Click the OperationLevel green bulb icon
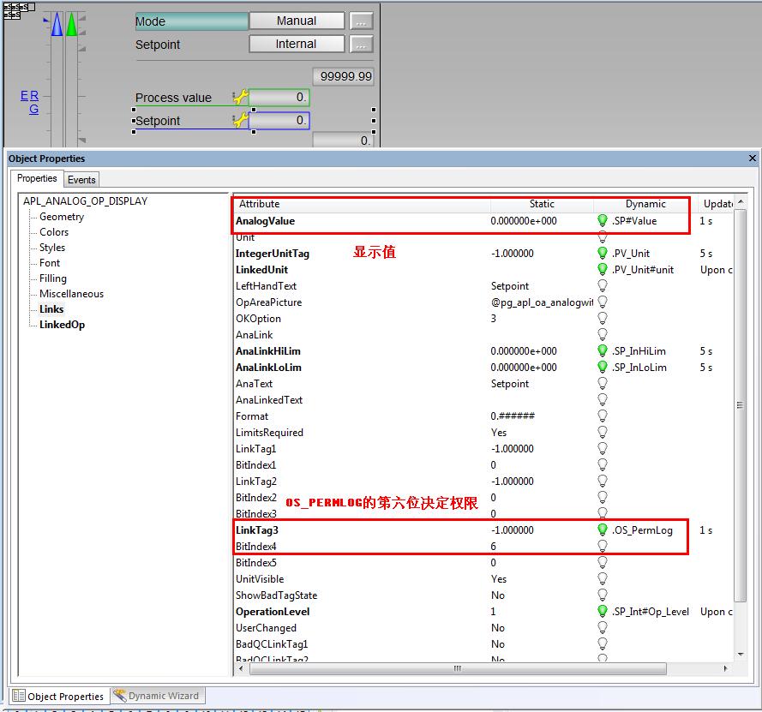This screenshot has height=712, width=762. tap(602, 612)
